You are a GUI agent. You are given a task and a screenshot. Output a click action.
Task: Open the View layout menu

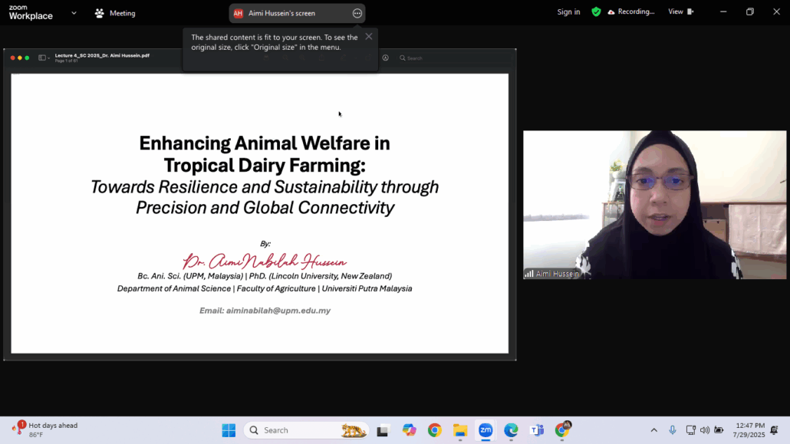pyautogui.click(x=680, y=12)
